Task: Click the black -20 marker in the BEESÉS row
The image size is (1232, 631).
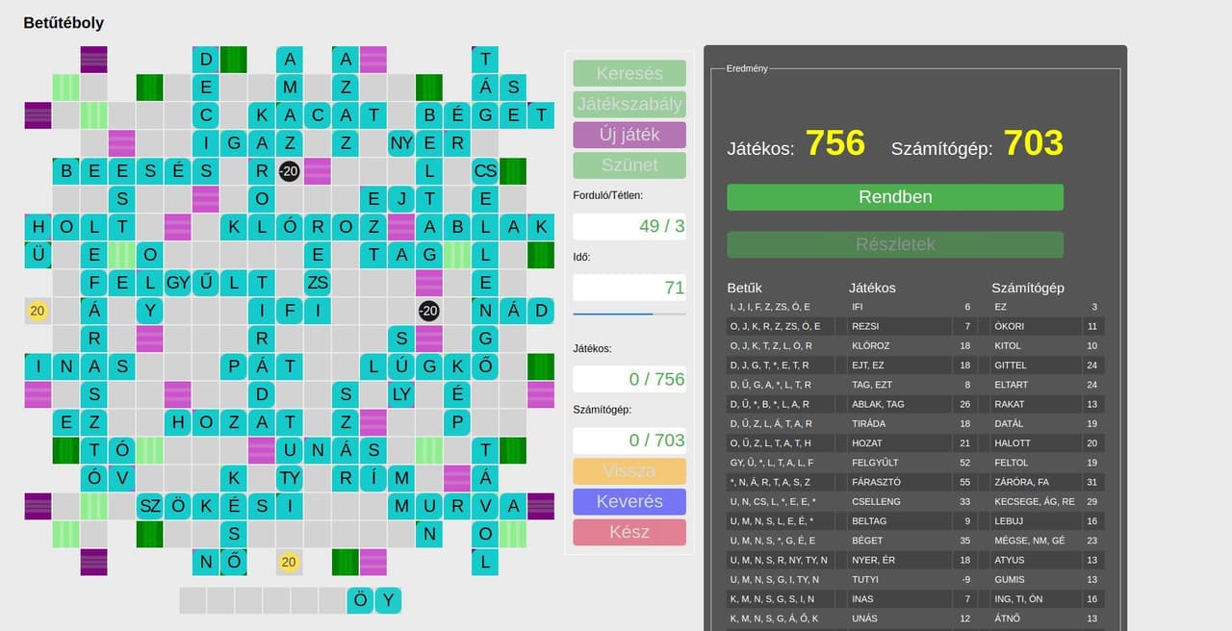Action: click(289, 171)
